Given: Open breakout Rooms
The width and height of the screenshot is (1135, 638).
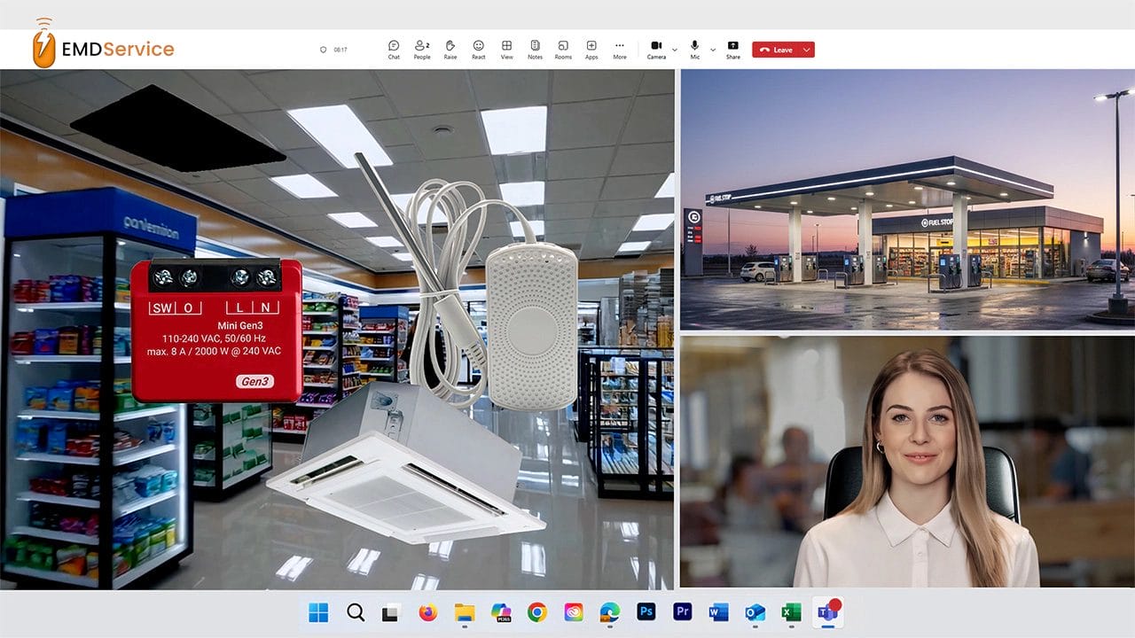Looking at the screenshot, I should pos(563,49).
